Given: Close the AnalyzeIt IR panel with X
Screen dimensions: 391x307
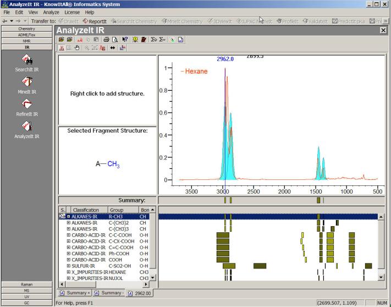Looking at the screenshot, I should pos(383,30).
